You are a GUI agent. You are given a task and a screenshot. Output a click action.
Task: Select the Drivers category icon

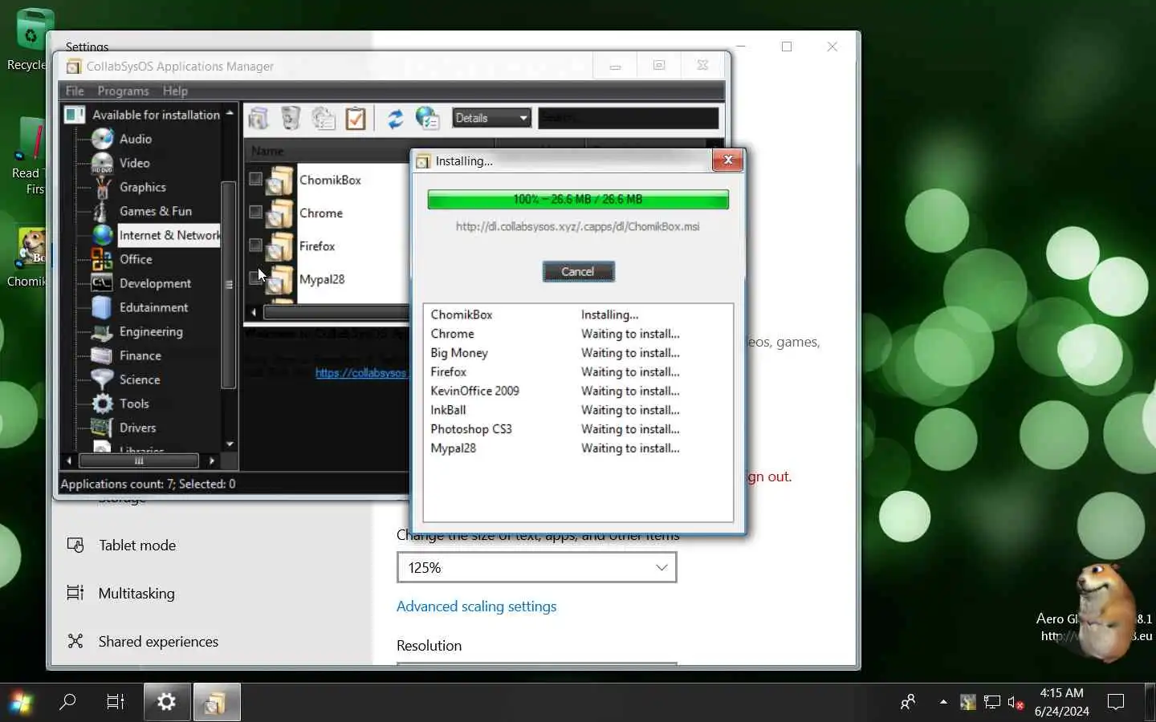(x=102, y=428)
